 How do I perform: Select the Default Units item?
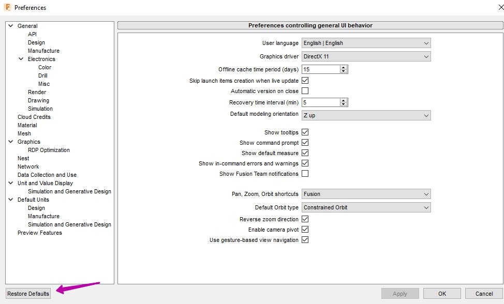pyautogui.click(x=34, y=200)
